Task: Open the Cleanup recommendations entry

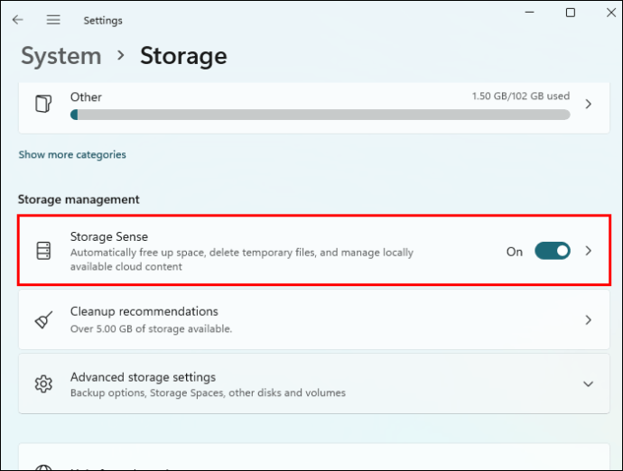Action: (x=271, y=319)
